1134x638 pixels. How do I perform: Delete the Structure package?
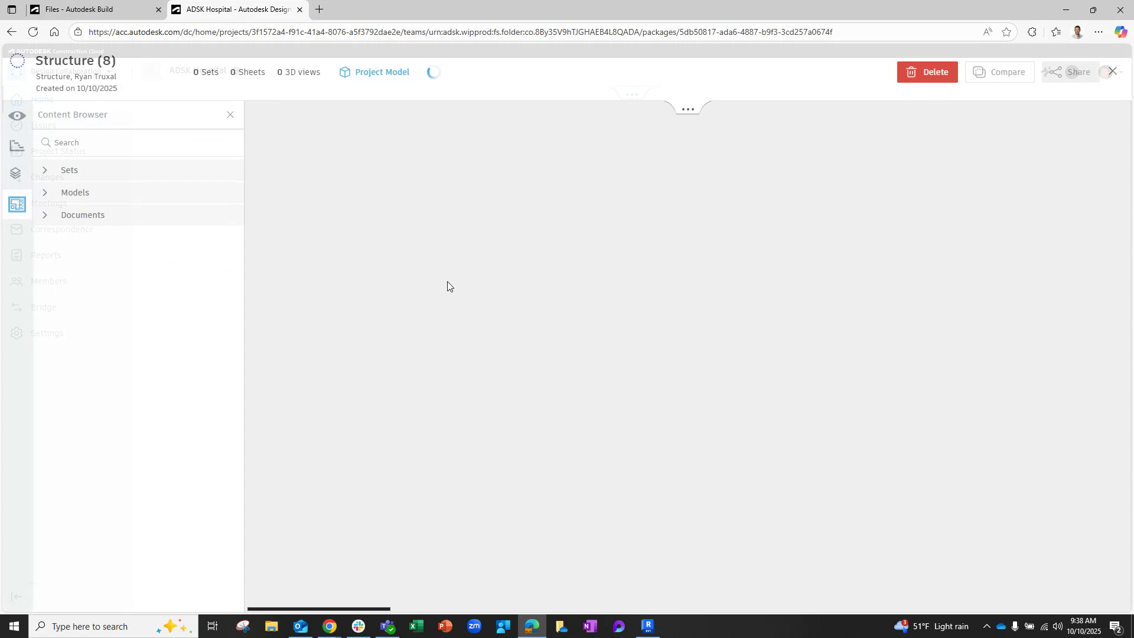pos(927,71)
